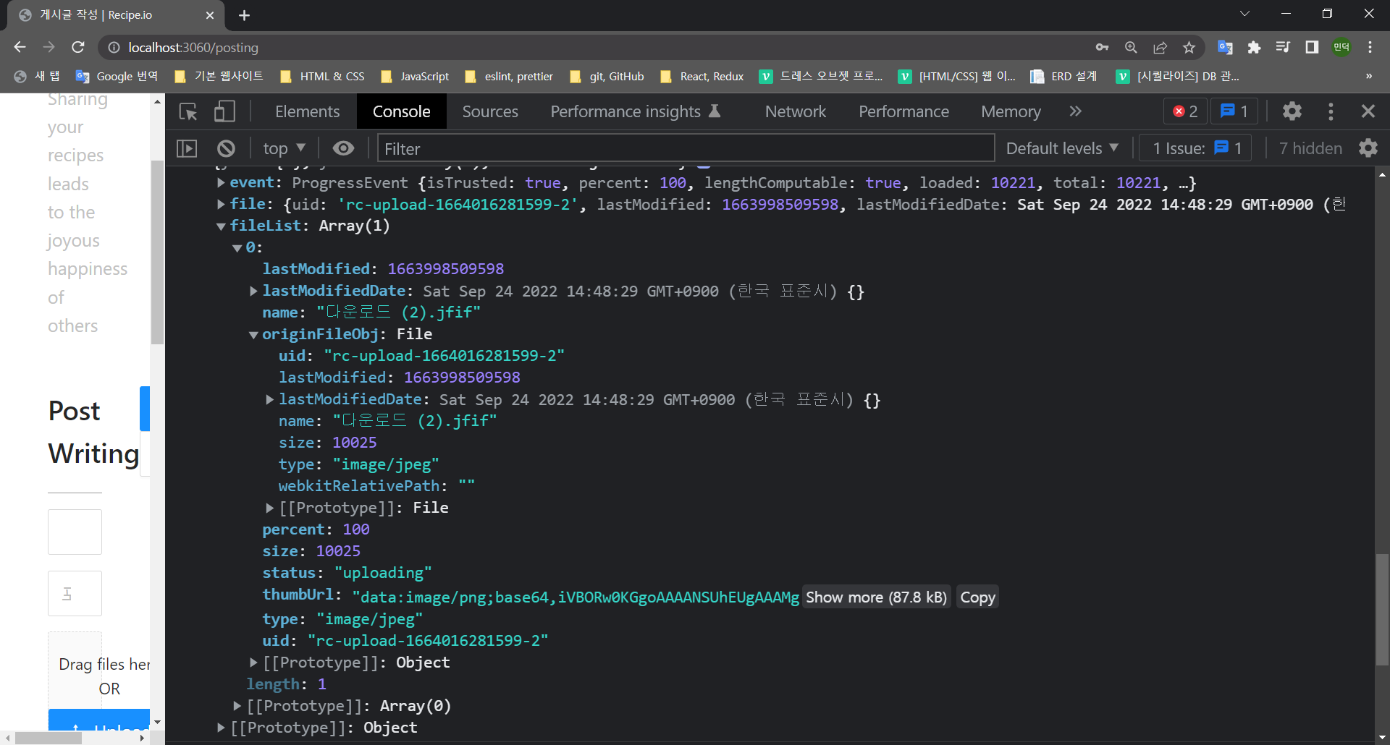Viewport: 1390px width, 745px height.
Task: Go back to previous page
Action: [x=20, y=47]
